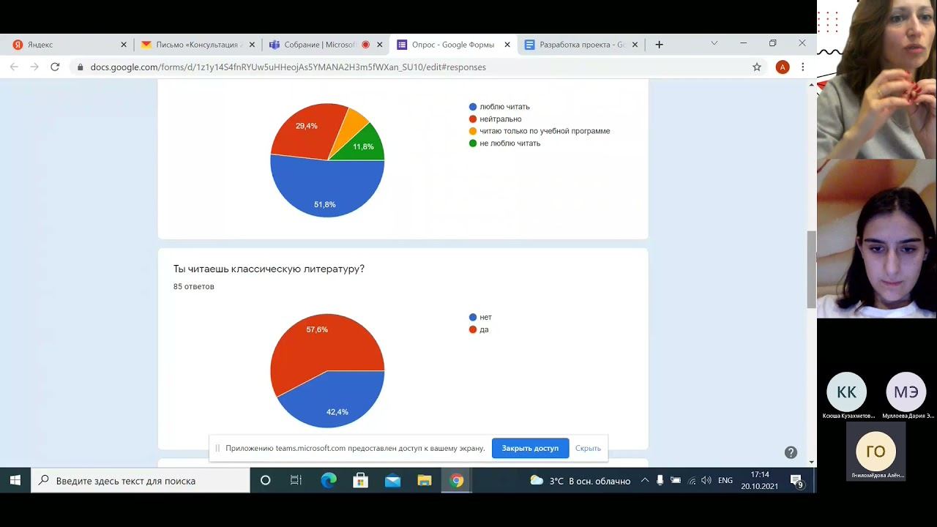937x527 pixels.
Task: Click the address bar URL field
Action: click(x=417, y=67)
